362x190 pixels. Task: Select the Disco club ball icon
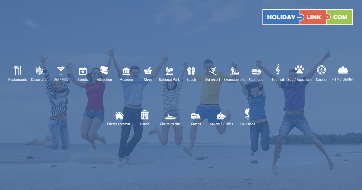39,70
